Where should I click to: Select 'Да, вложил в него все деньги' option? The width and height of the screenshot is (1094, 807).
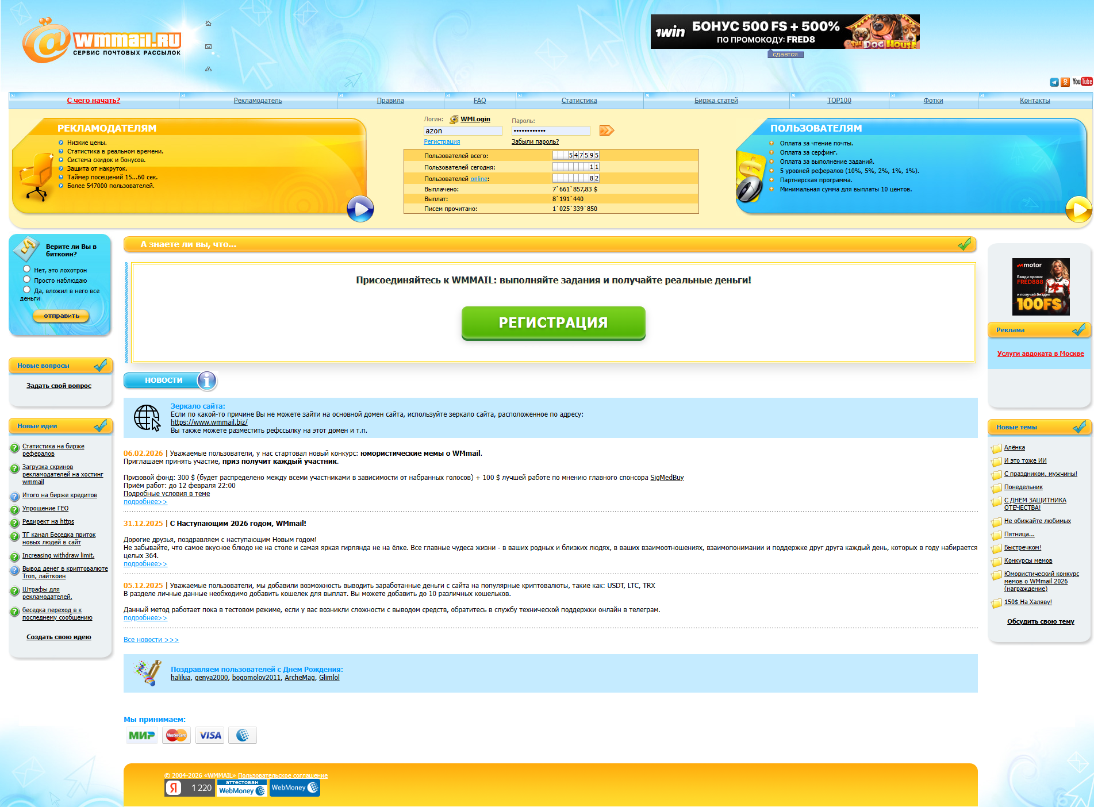[26, 290]
